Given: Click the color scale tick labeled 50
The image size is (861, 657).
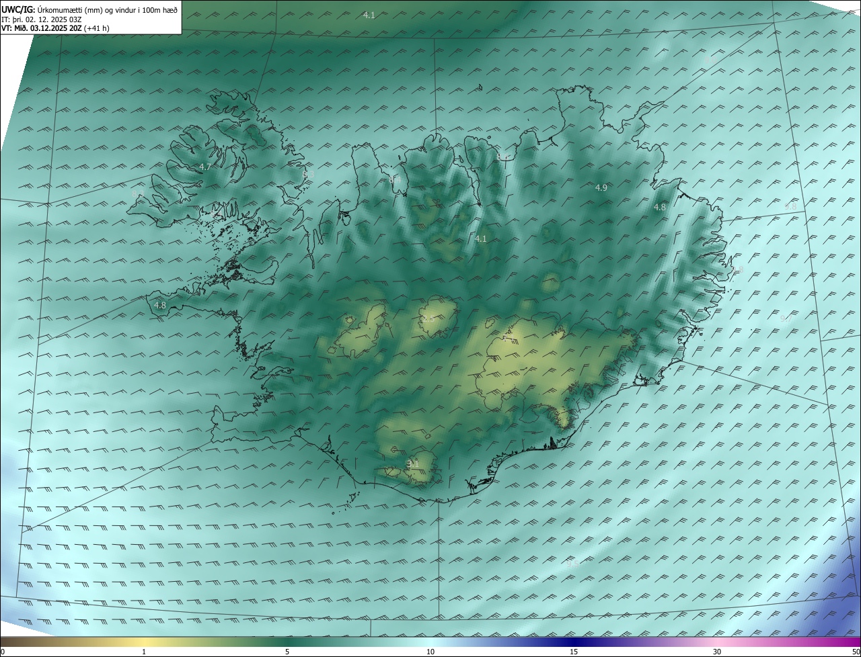Looking at the screenshot, I should (856, 652).
